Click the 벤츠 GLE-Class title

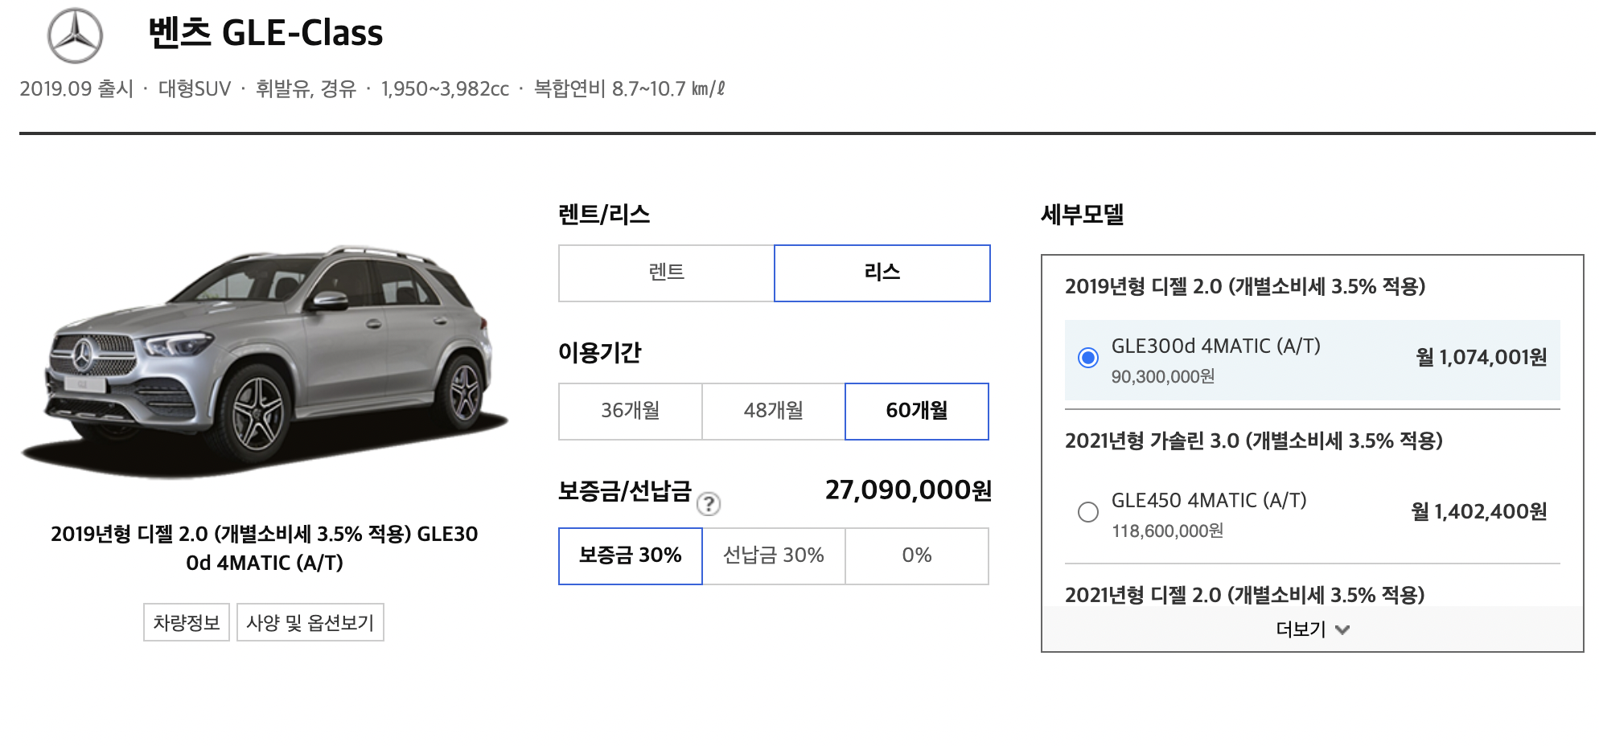pyautogui.click(x=265, y=33)
